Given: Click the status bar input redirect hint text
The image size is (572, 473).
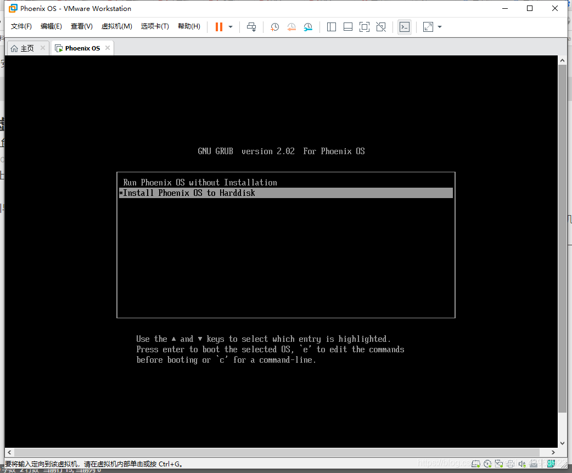Looking at the screenshot, I should click(94, 464).
